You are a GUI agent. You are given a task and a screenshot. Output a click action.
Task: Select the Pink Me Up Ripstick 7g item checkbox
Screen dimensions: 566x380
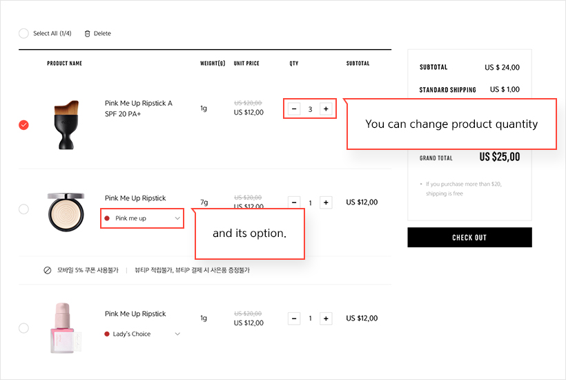23,209
